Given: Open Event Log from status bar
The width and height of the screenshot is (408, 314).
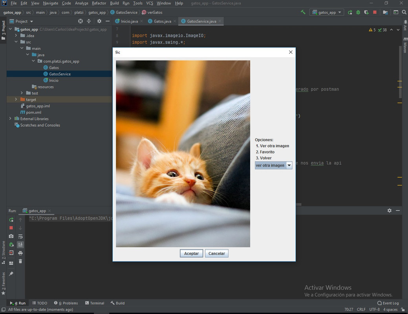Looking at the screenshot, I should (388, 303).
